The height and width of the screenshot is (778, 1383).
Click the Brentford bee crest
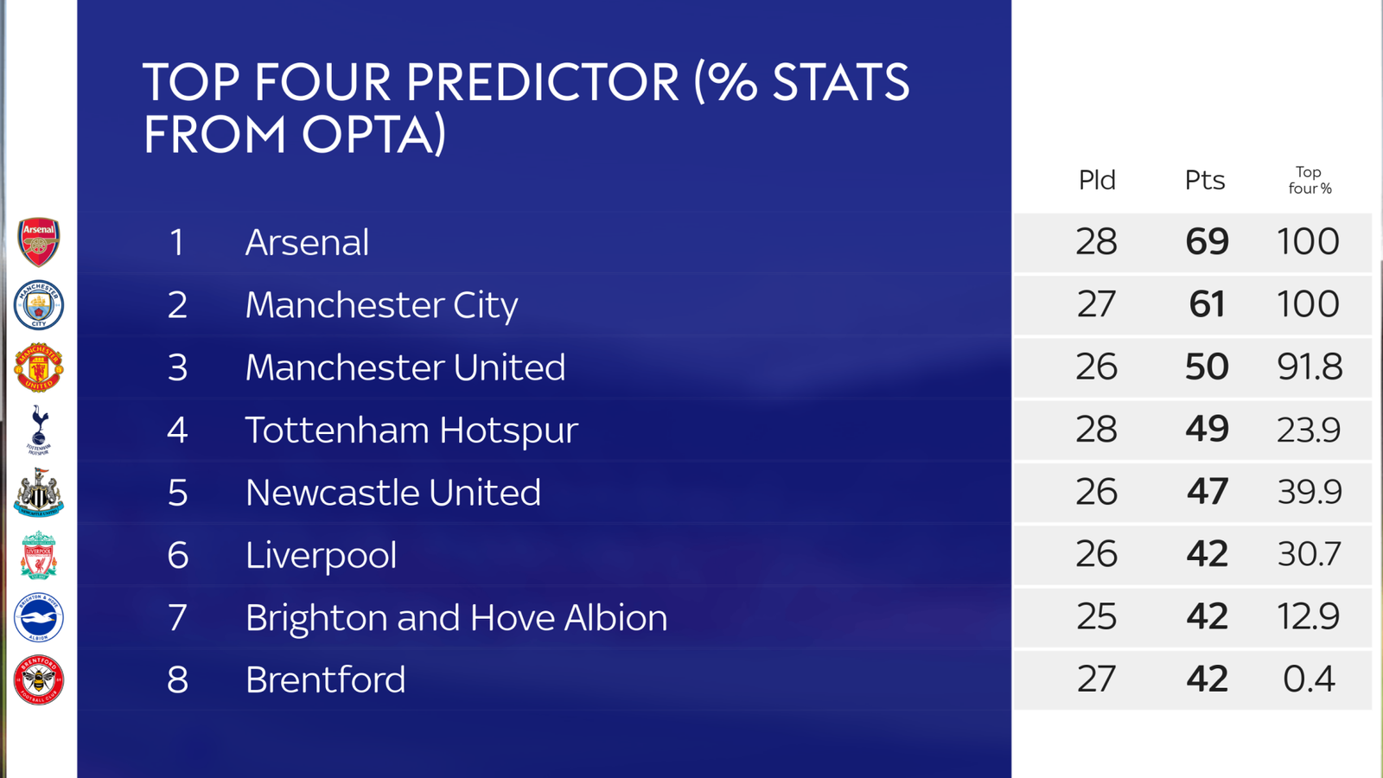(x=39, y=679)
